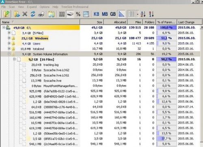The height and width of the screenshot is (147, 203).
Task: Click the scan folder toolbar icon
Action: coord(7,14)
